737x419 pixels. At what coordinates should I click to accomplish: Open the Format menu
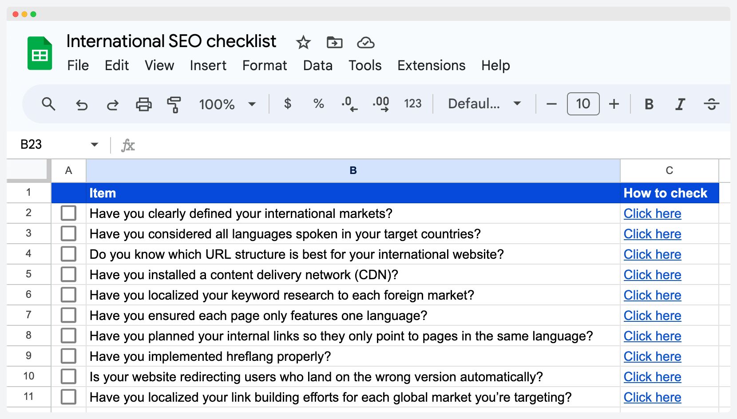point(264,65)
